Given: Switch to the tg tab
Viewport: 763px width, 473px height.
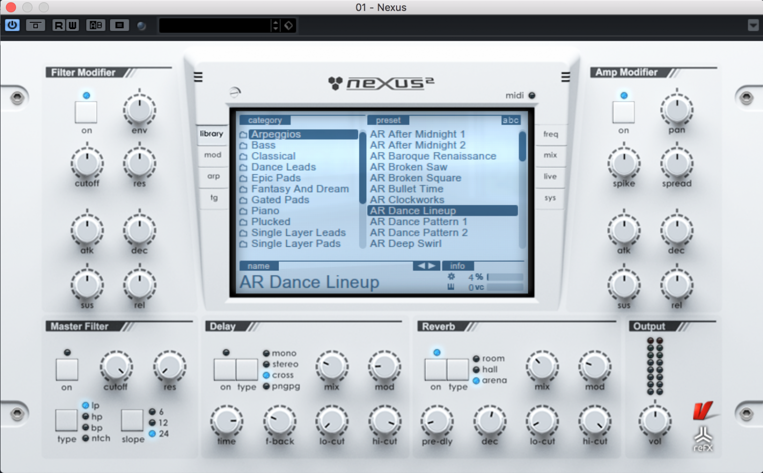Looking at the screenshot, I should pyautogui.click(x=214, y=197).
